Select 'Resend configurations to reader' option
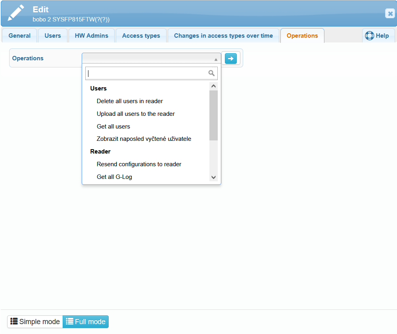 click(x=139, y=164)
